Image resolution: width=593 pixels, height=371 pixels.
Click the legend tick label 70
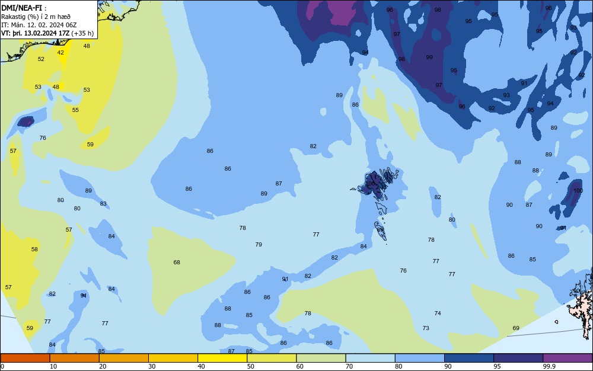pos(349,366)
